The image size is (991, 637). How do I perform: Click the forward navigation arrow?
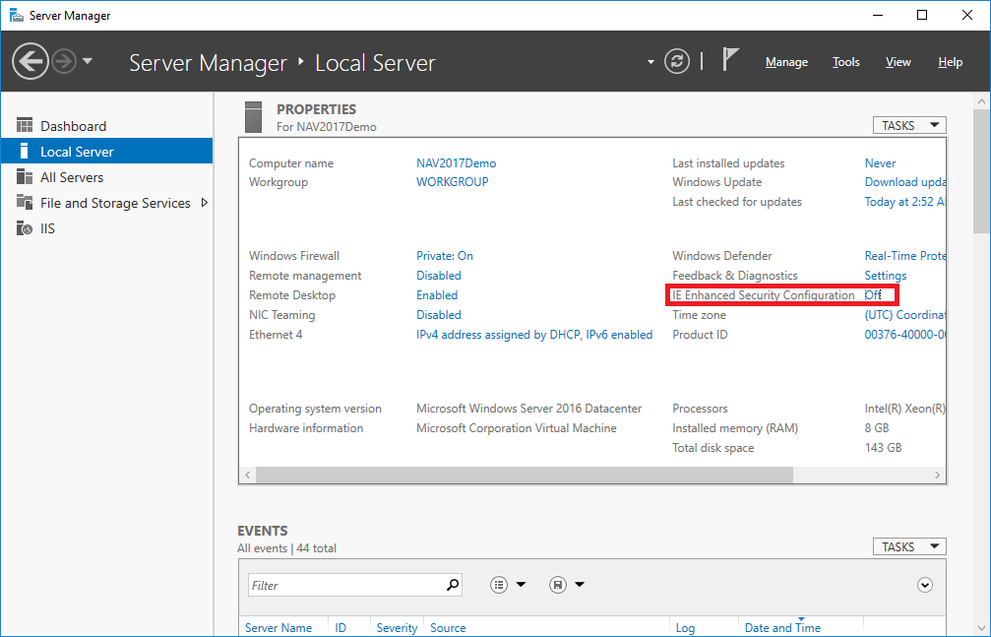pyautogui.click(x=64, y=61)
